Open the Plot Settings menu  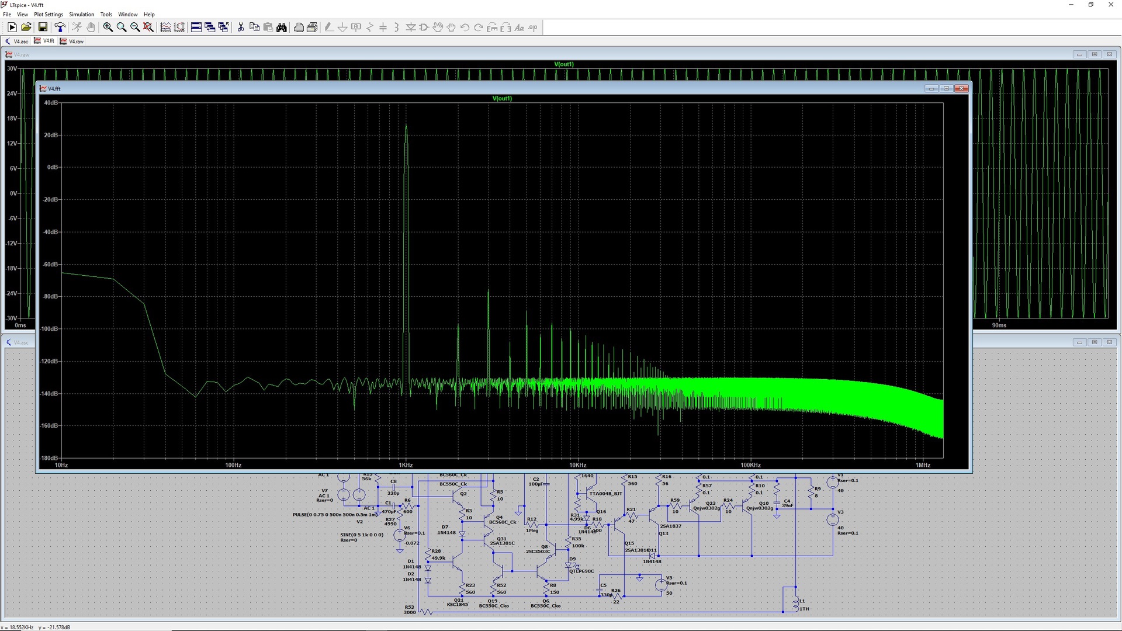tap(49, 15)
